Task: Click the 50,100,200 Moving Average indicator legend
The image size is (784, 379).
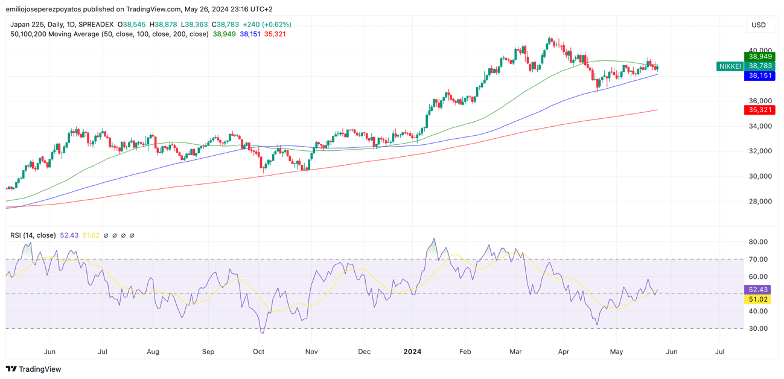Action: coord(109,34)
